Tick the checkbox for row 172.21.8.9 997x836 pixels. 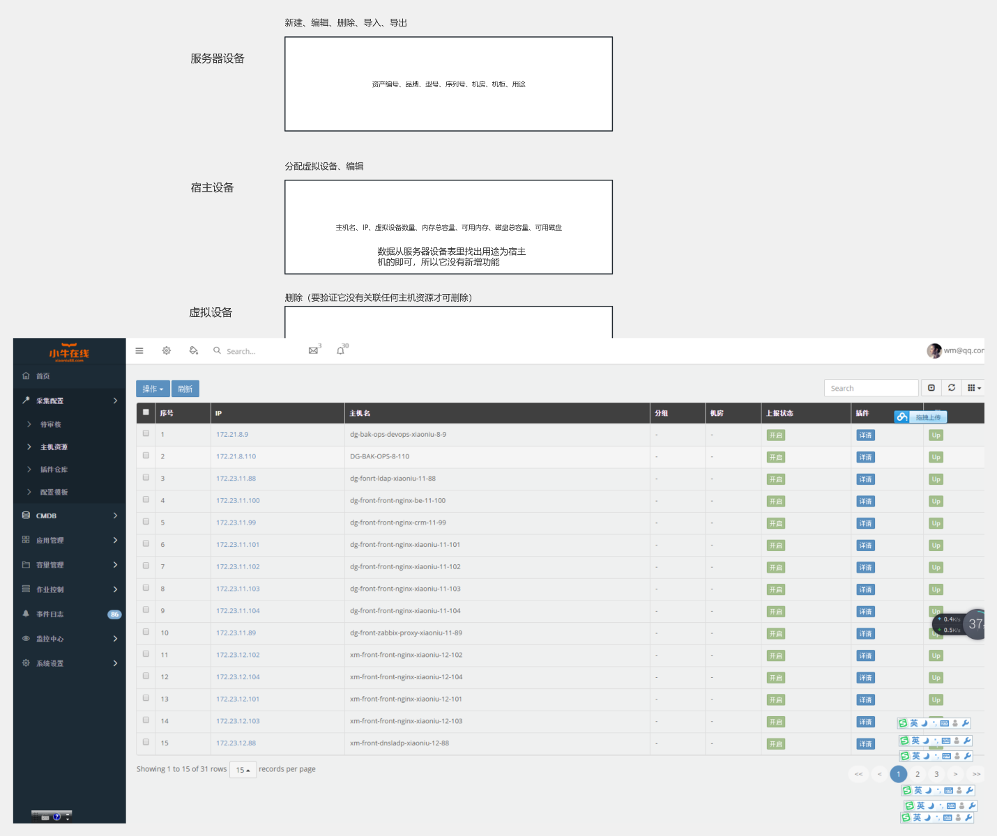coord(146,433)
